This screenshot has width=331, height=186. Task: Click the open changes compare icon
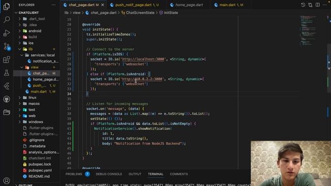pyautogui.click(x=310, y=5)
